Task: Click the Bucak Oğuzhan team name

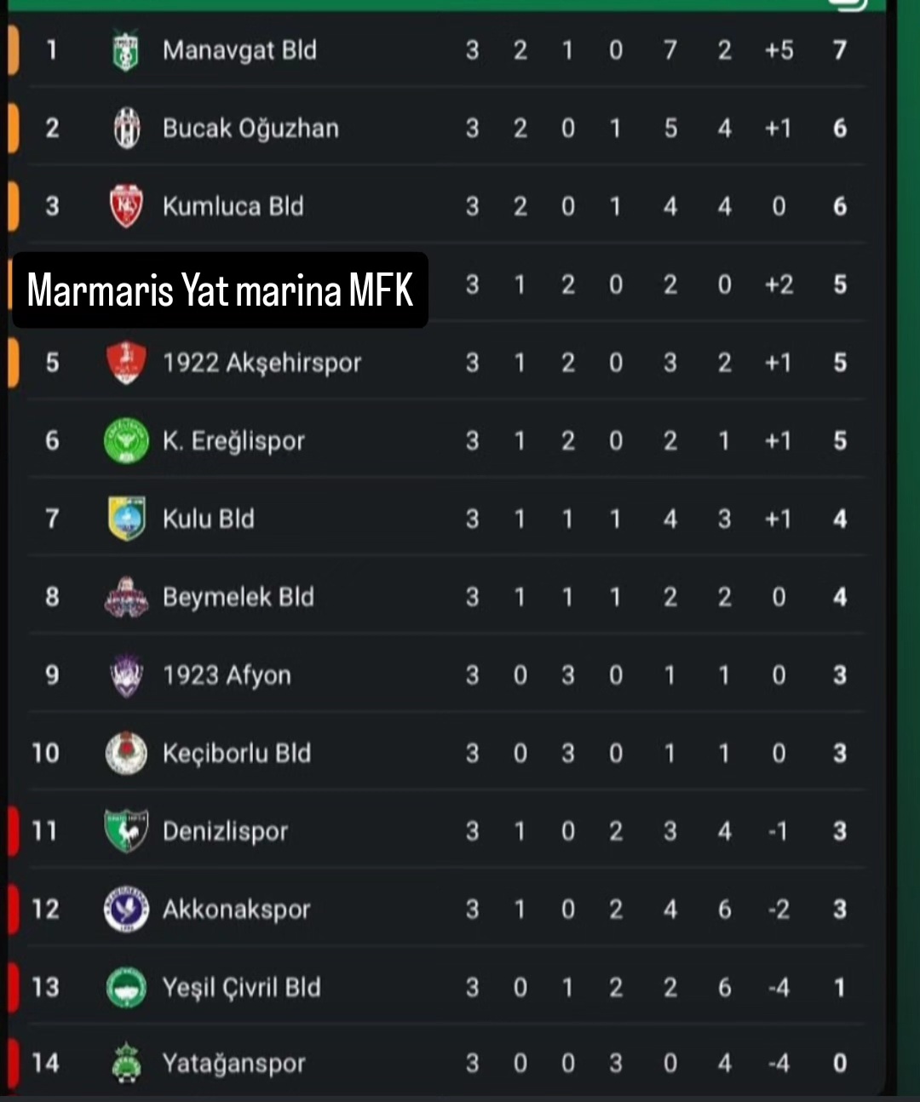Action: [250, 128]
